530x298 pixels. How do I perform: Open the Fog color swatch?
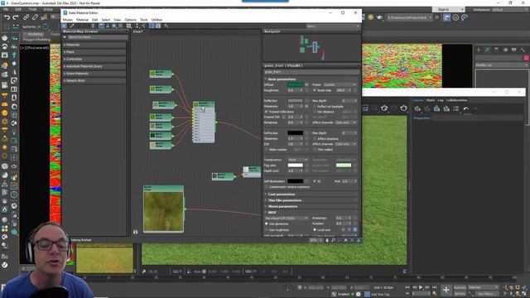pos(295,166)
